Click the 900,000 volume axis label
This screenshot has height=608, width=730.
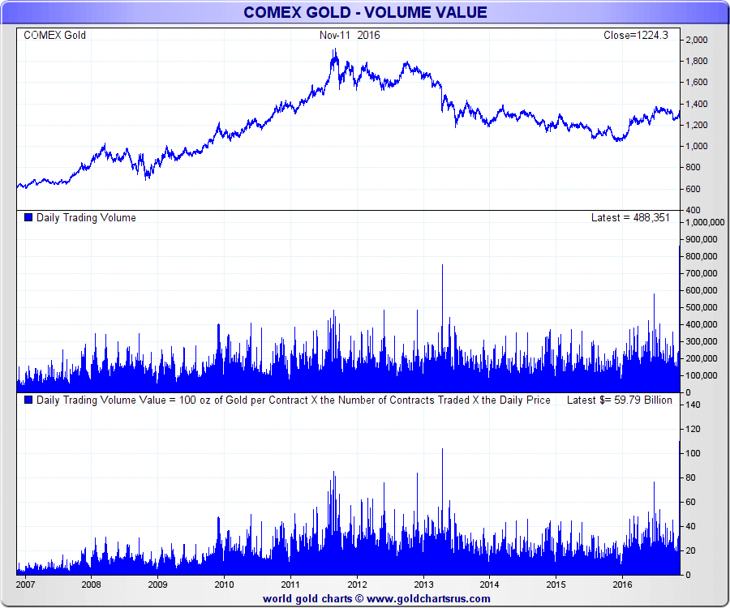point(702,240)
